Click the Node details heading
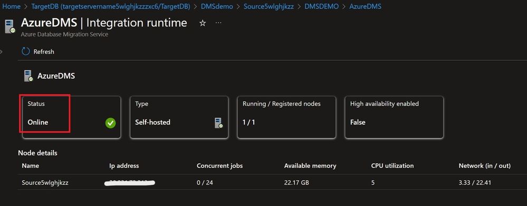 (37, 153)
